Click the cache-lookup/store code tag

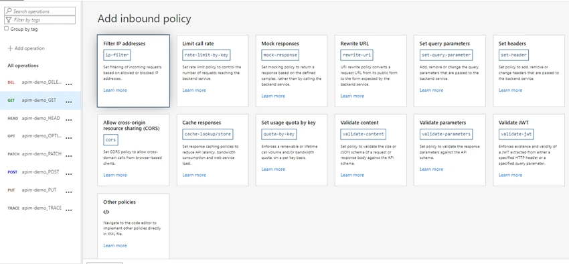tap(208, 134)
